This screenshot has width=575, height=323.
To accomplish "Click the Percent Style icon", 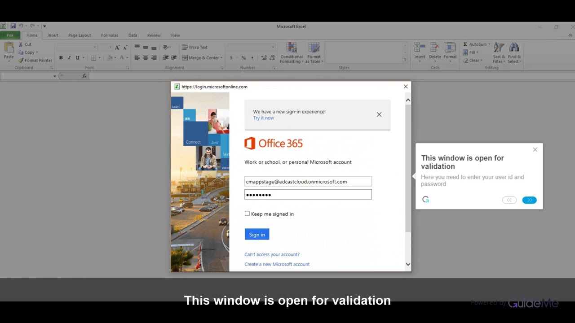I will coord(243,58).
